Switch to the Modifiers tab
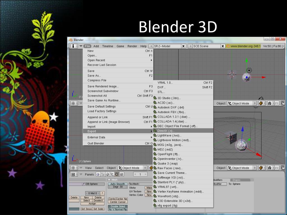The height and width of the screenshot is (215, 287). [x=217, y=180]
